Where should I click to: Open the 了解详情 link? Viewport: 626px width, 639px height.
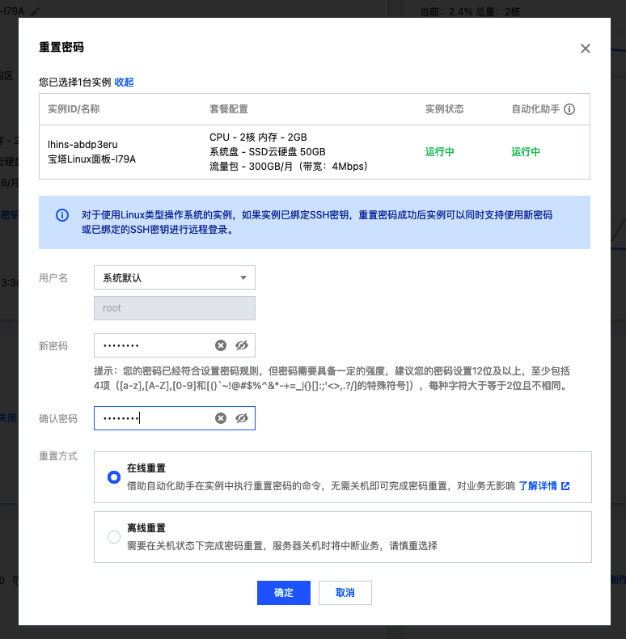538,486
